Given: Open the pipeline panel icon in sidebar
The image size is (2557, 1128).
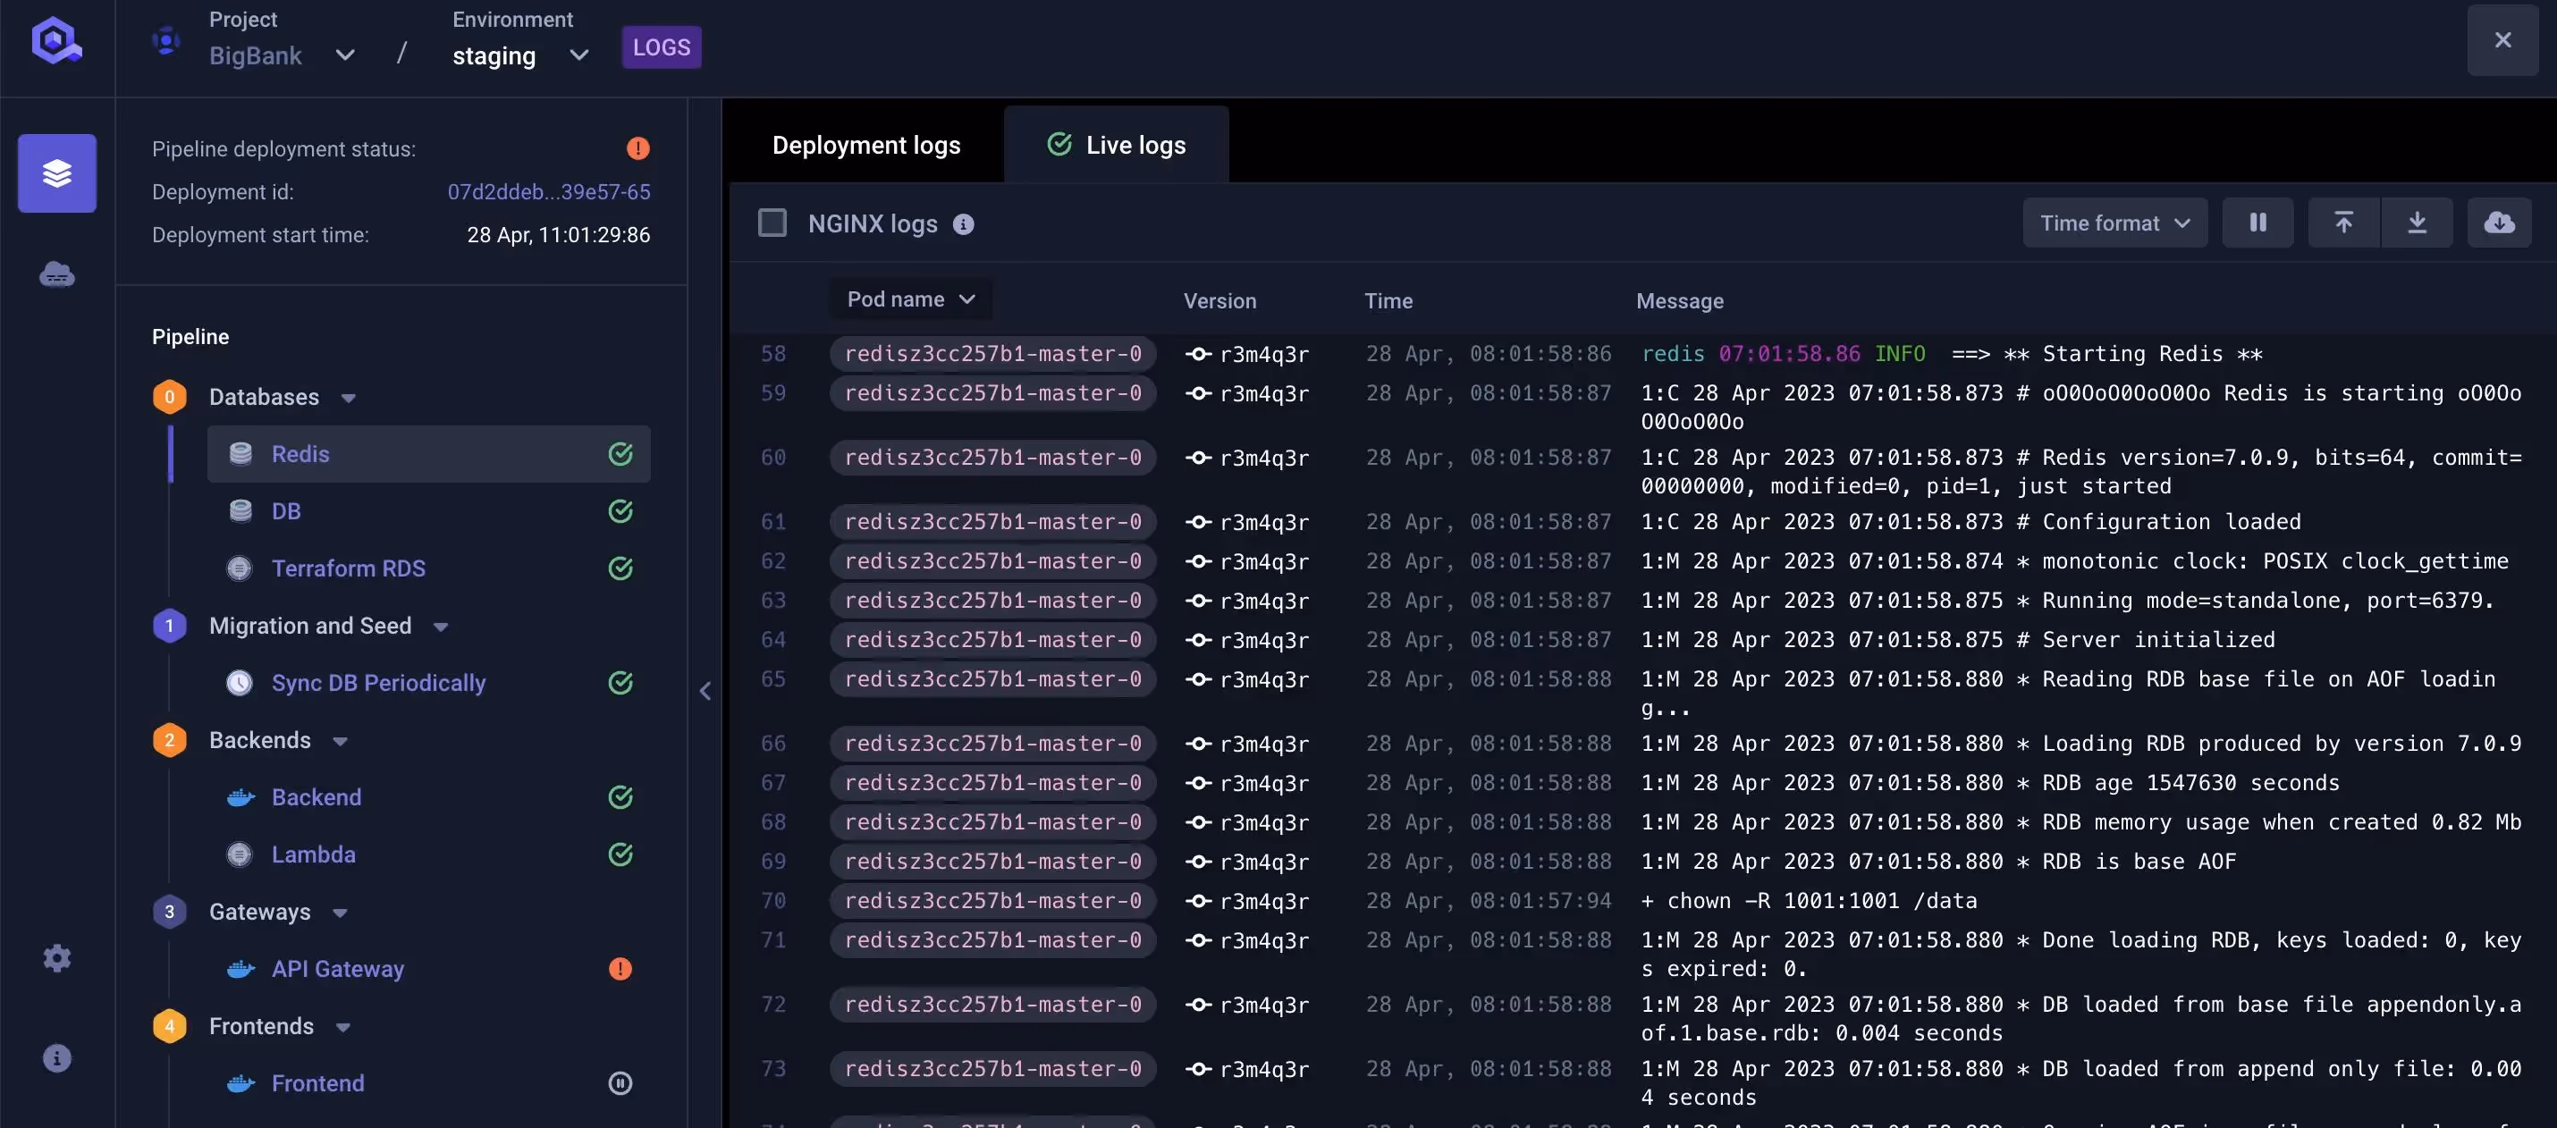Looking at the screenshot, I should tap(56, 173).
